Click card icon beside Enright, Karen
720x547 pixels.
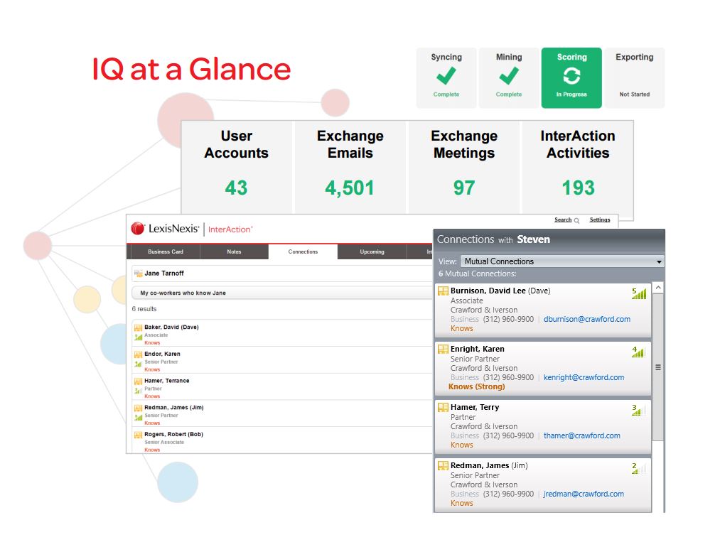click(x=443, y=349)
